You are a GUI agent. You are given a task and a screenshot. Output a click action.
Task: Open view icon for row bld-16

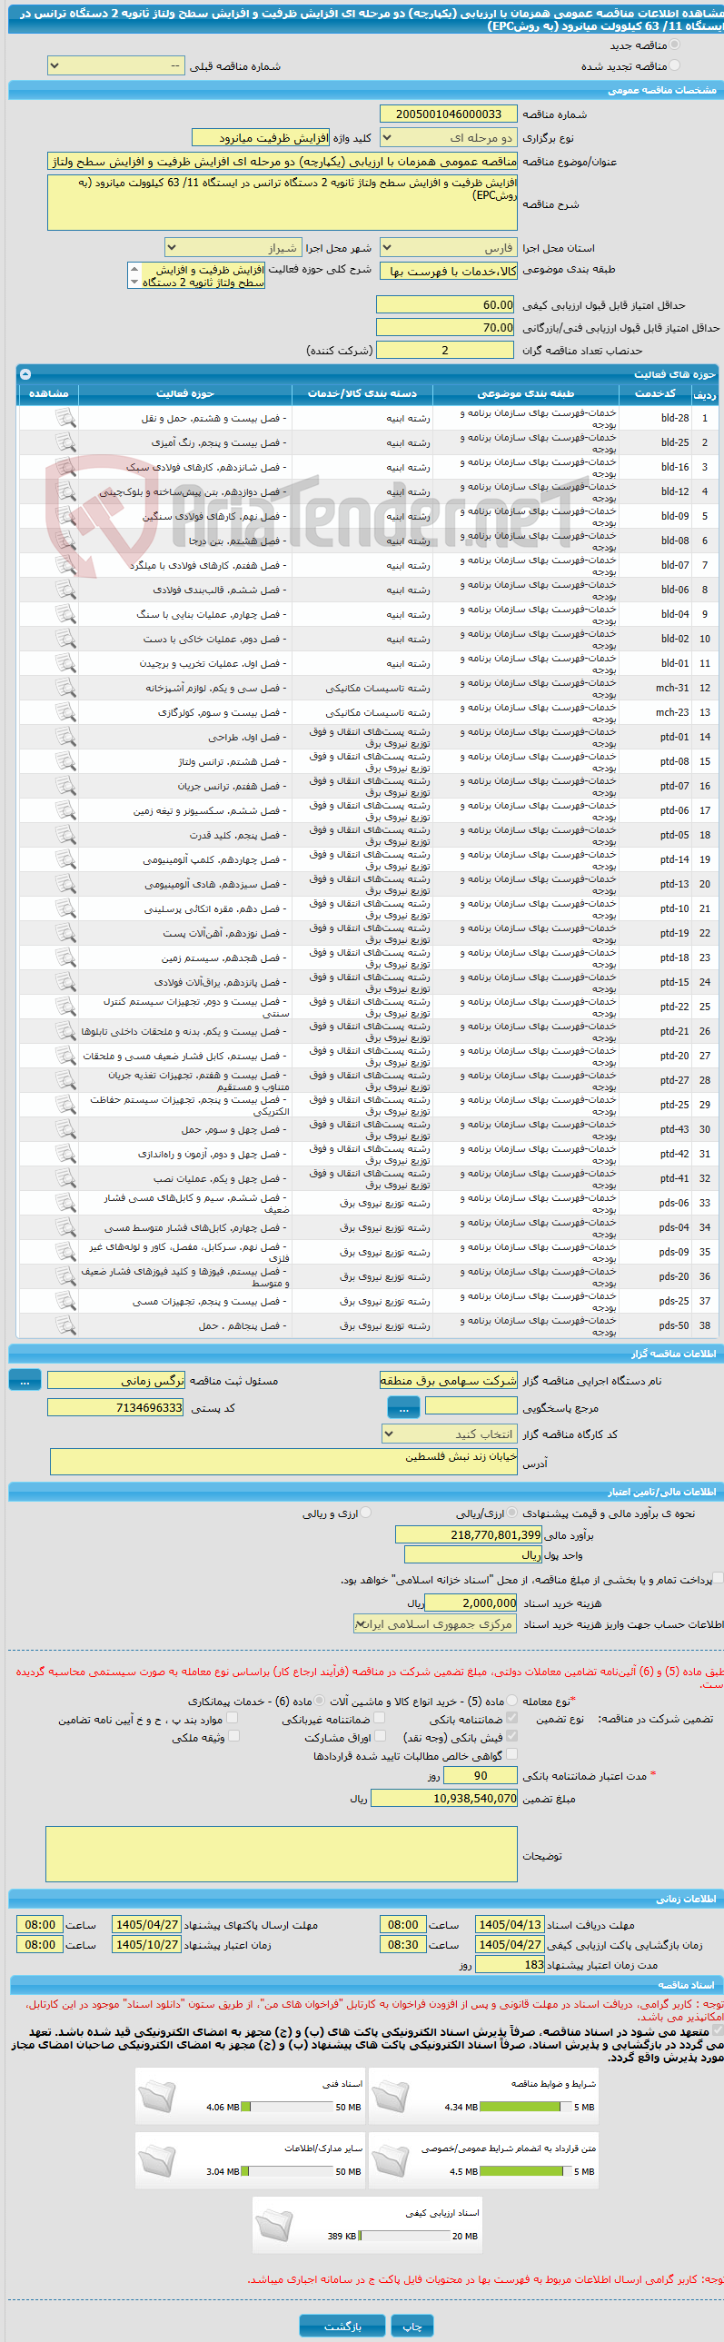coord(64,466)
